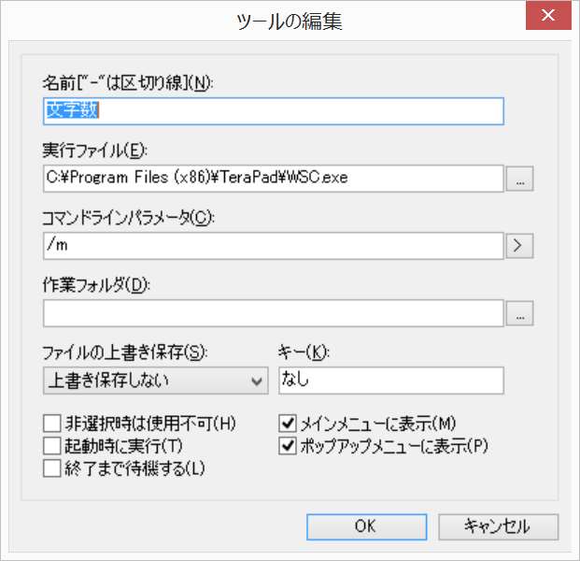The image size is (580, 561).
Task: Open command line parameter arrow menu
Action: [519, 246]
